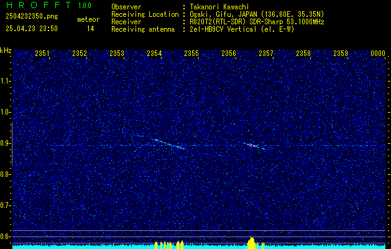The width and height of the screenshot is (391, 249).
Task: Click the Receiving Location label
Action: click(x=145, y=14)
